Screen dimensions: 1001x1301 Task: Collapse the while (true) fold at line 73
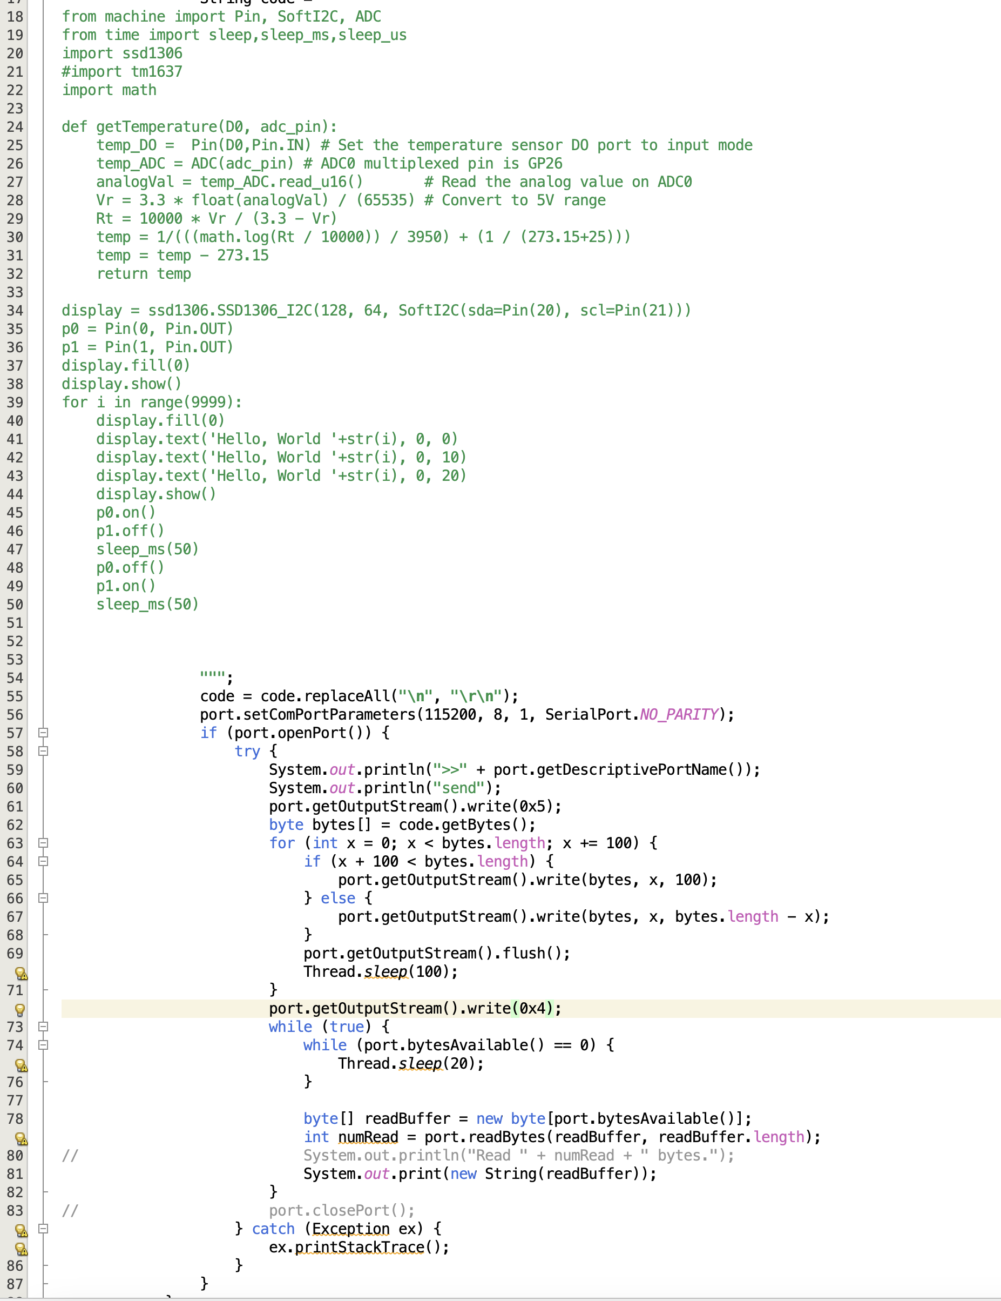coord(43,1027)
